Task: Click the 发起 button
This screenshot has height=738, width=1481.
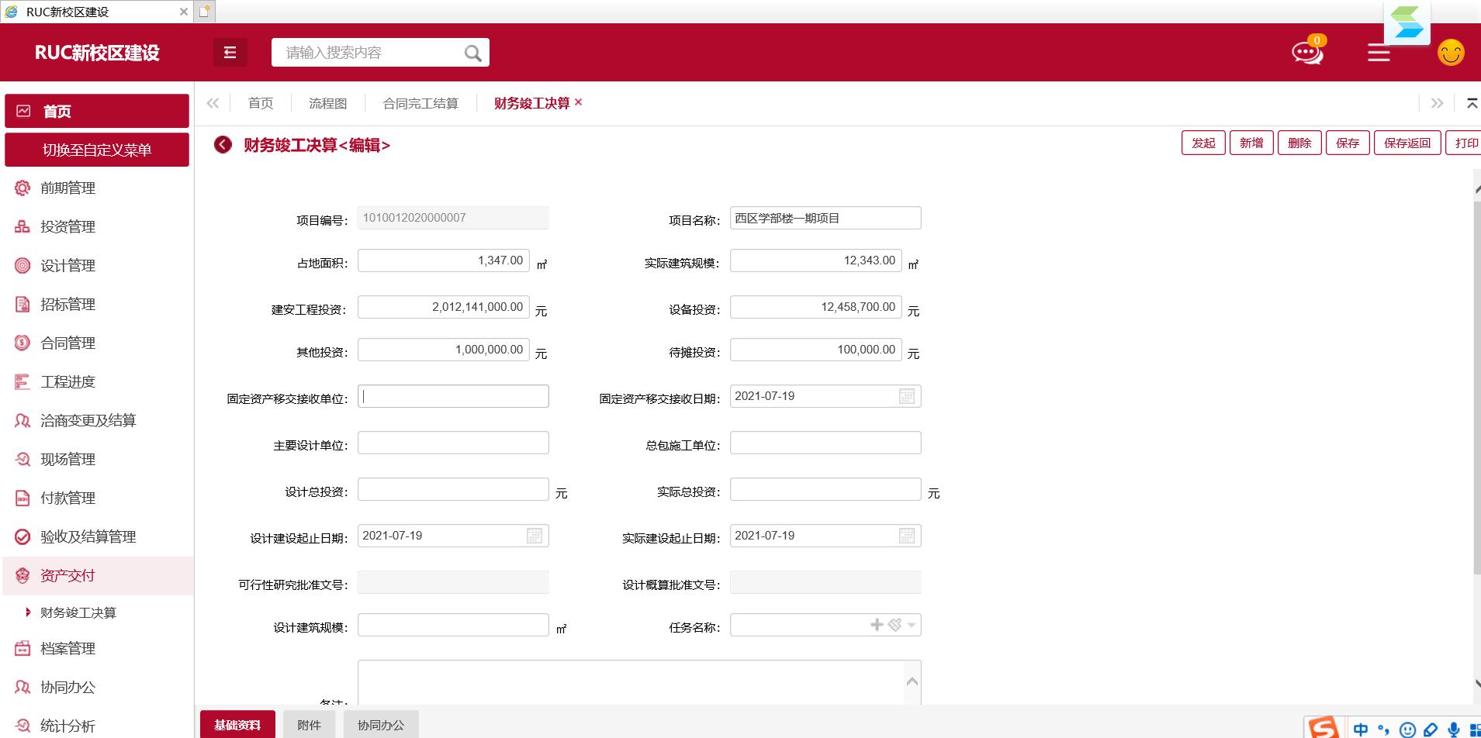Action: point(1203,143)
